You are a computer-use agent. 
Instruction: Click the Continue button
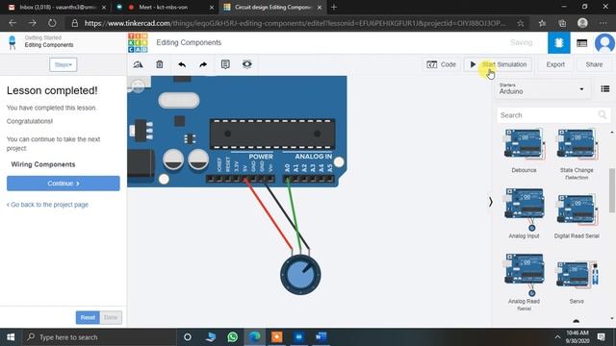[x=64, y=184]
